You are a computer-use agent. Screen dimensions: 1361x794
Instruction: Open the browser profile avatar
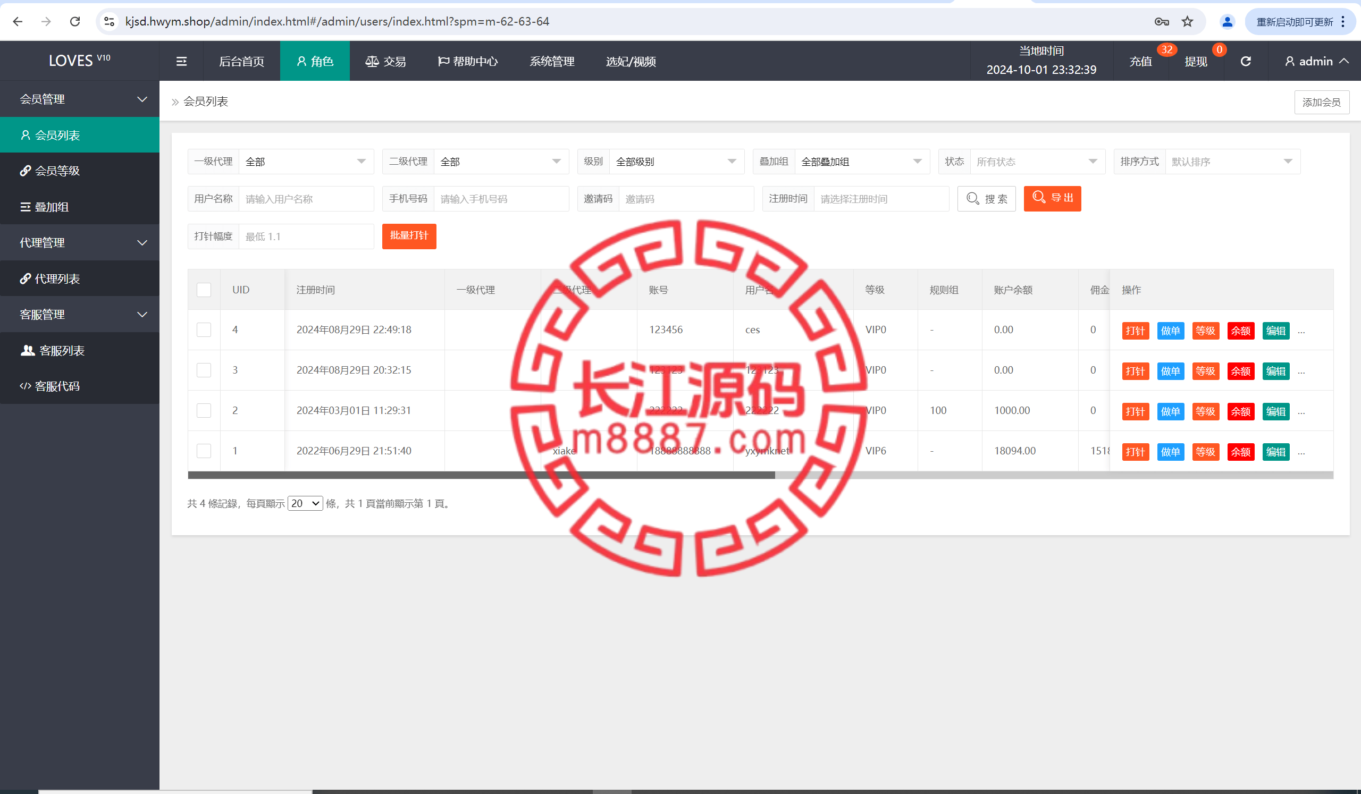1227,22
